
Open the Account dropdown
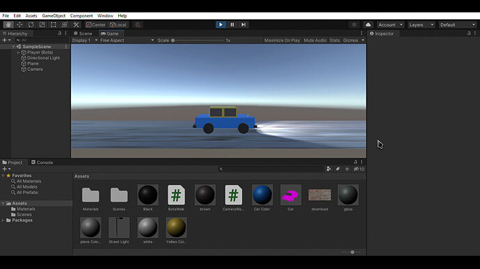tap(390, 25)
